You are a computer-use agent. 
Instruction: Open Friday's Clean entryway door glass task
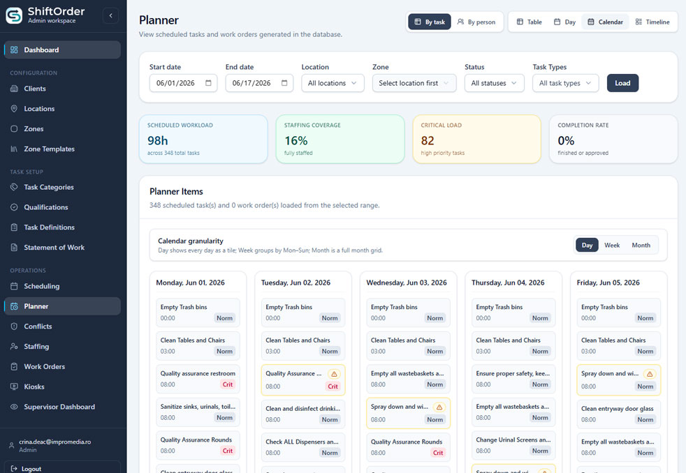click(x=619, y=414)
